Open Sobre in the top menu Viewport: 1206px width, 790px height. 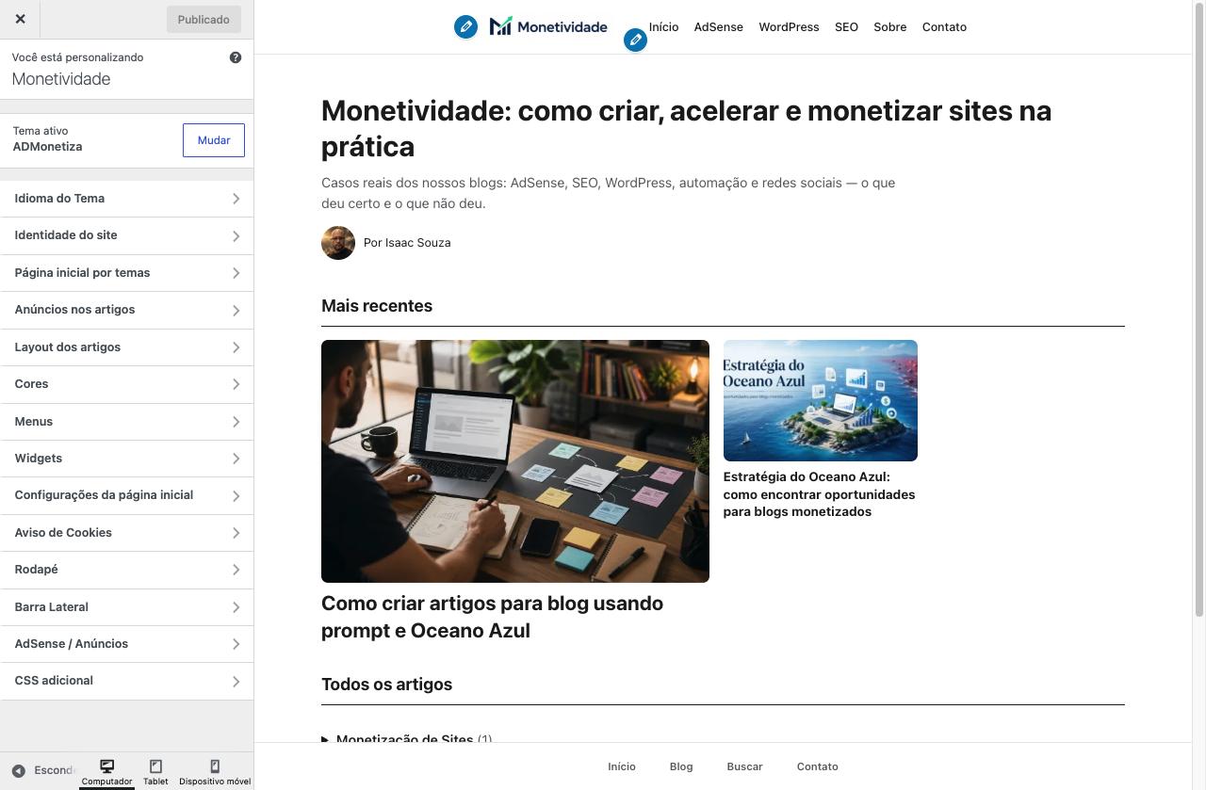(x=889, y=27)
